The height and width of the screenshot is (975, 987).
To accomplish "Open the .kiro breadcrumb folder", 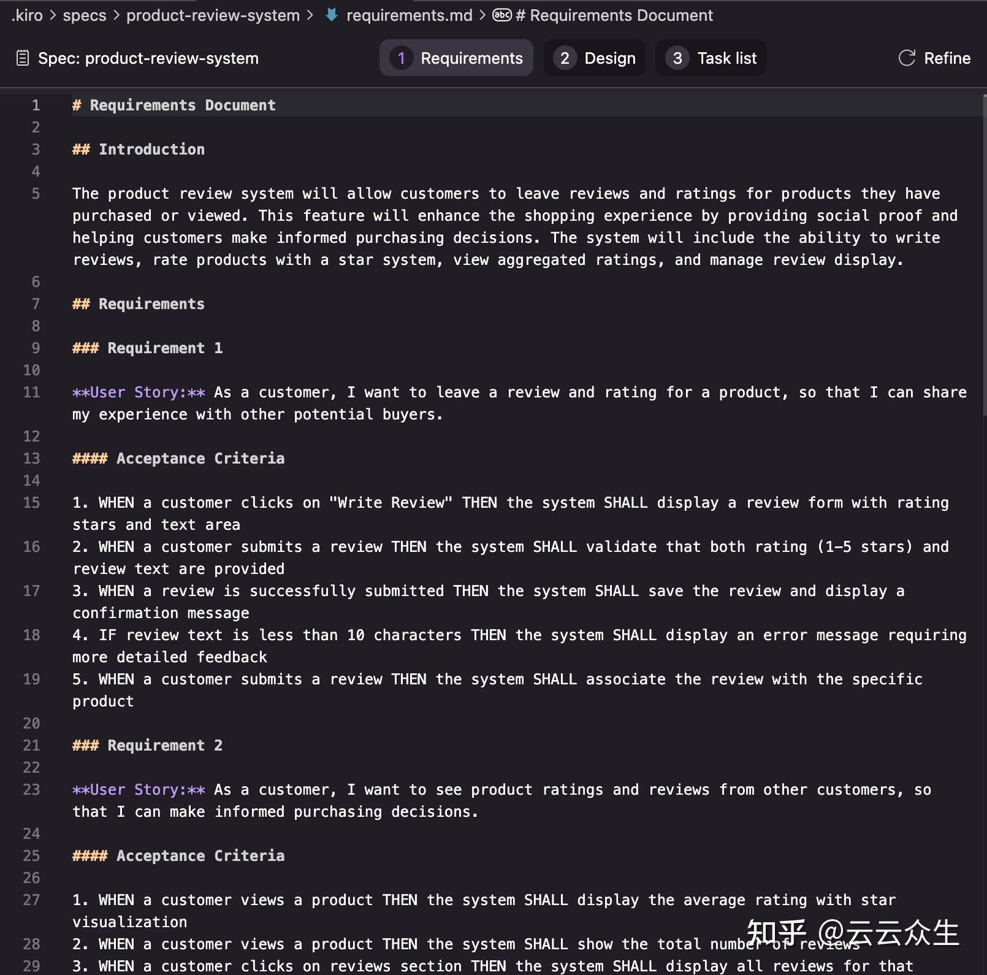I will [x=28, y=15].
